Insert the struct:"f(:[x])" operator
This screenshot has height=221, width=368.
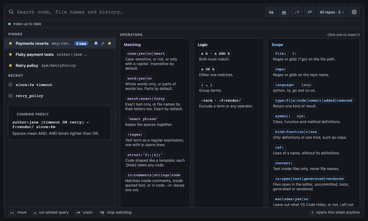coord(145,155)
